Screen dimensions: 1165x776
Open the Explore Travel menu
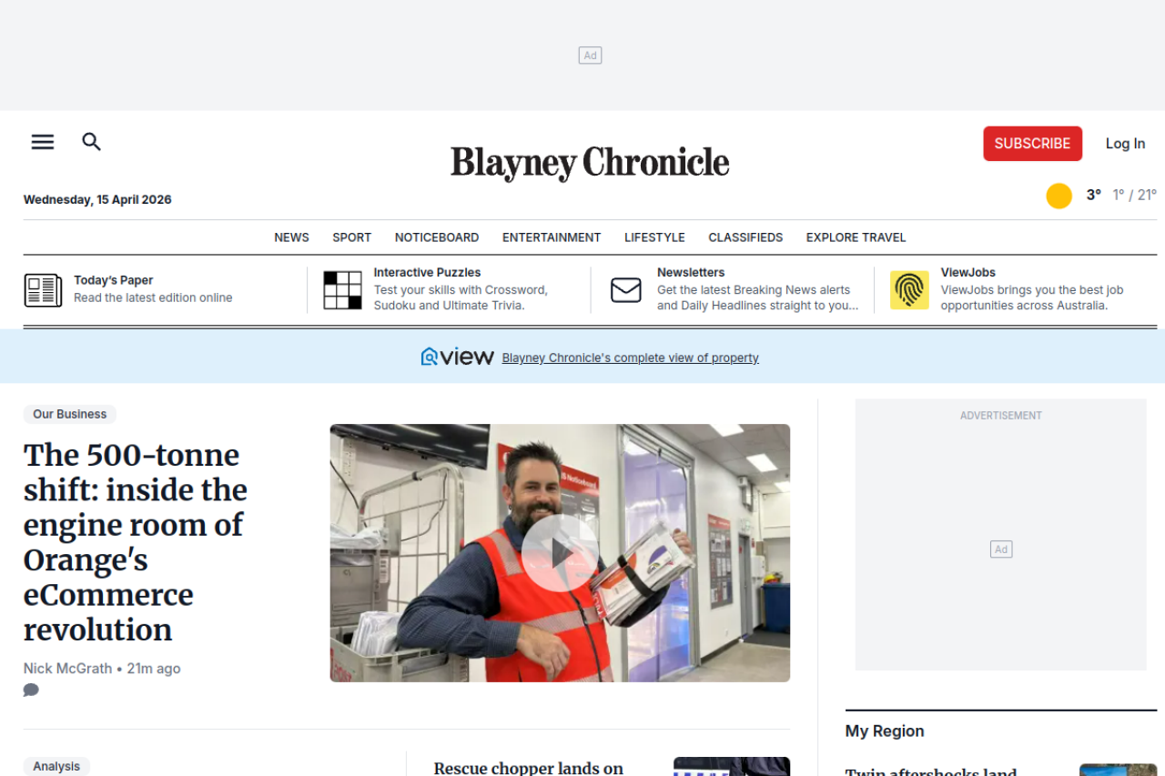point(856,237)
